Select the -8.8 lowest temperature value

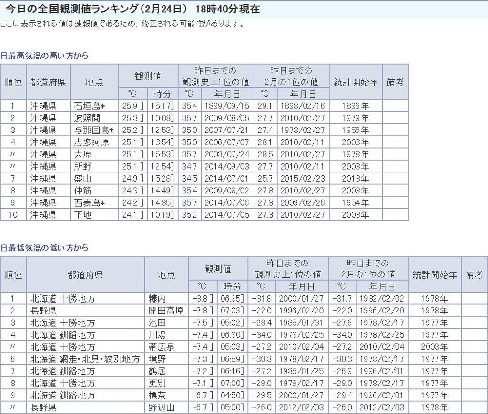tap(200, 299)
